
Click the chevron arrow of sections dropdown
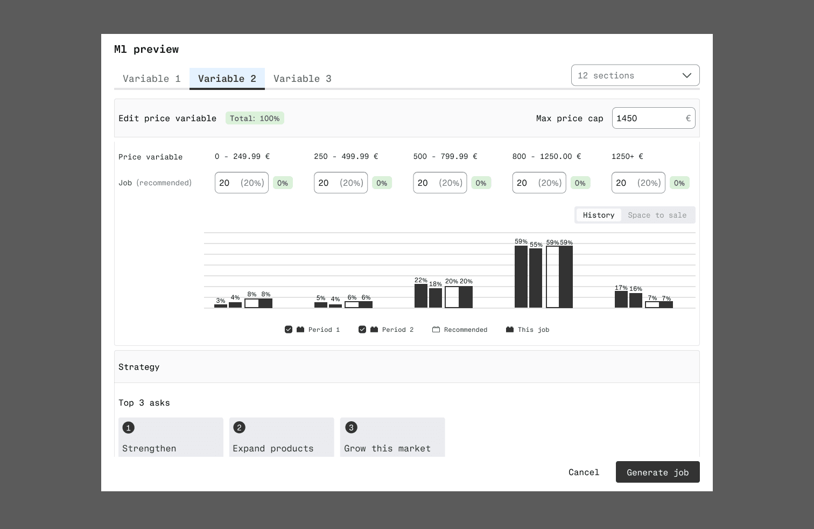pyautogui.click(x=687, y=75)
